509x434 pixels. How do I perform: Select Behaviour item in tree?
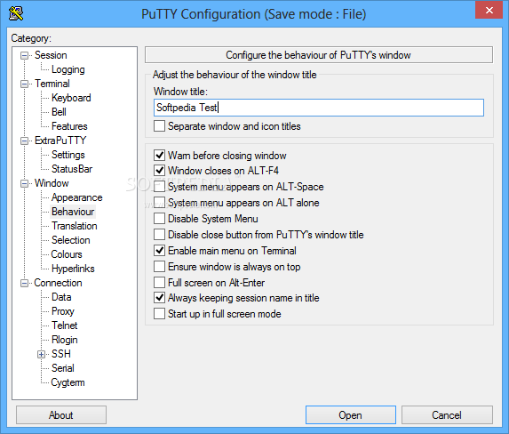click(x=73, y=212)
